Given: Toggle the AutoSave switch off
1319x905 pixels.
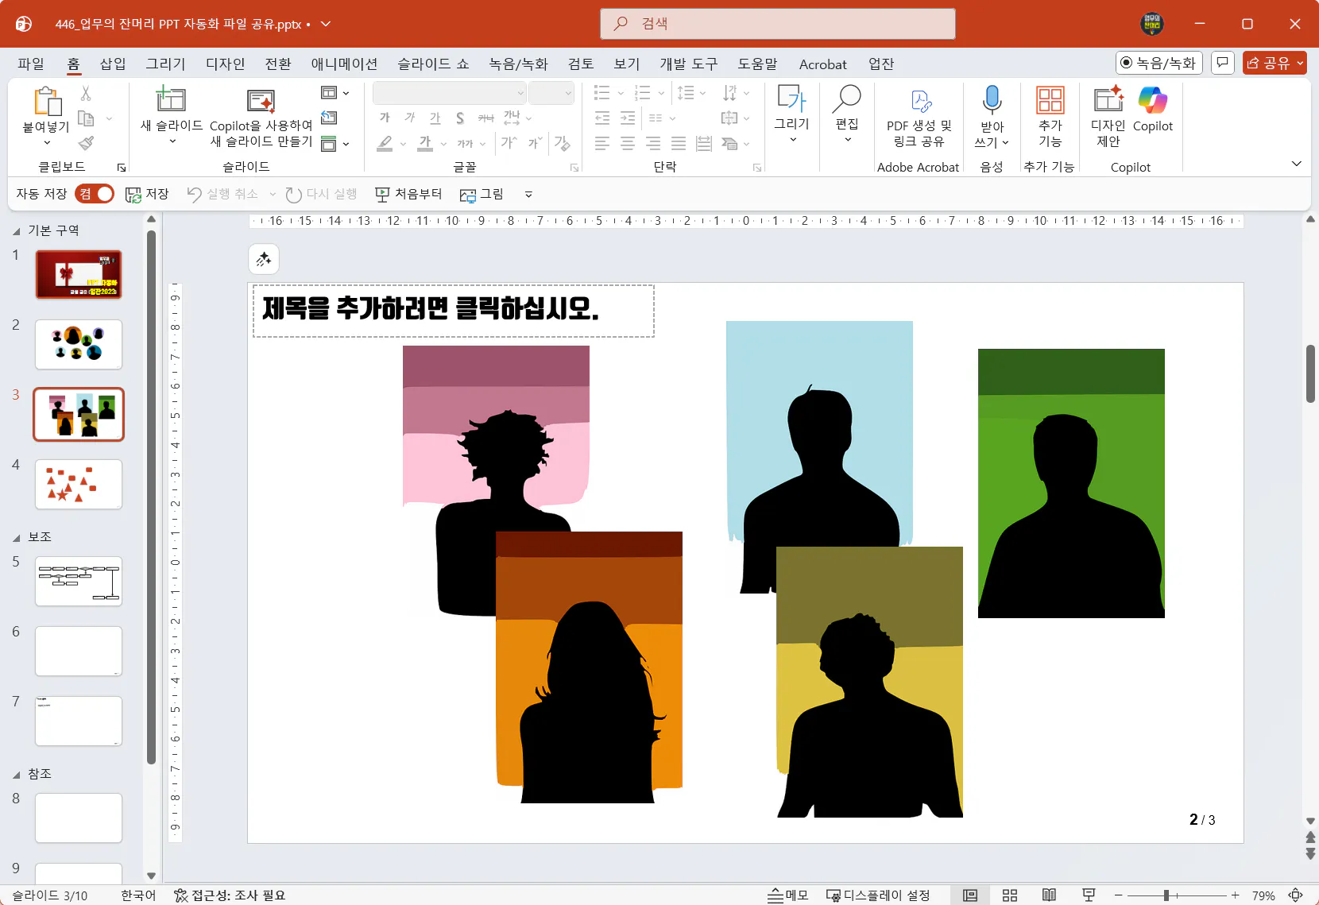Looking at the screenshot, I should [x=95, y=194].
